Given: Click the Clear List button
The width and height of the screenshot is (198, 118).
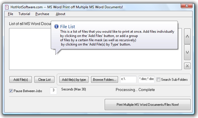Looking at the screenshot, I should click(45, 80).
